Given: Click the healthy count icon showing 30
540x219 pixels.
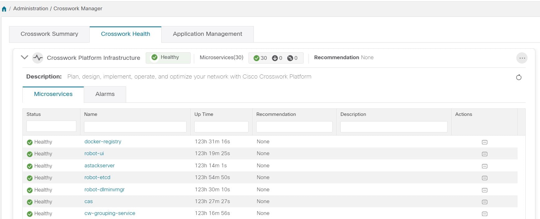Looking at the screenshot, I should tap(257, 58).
